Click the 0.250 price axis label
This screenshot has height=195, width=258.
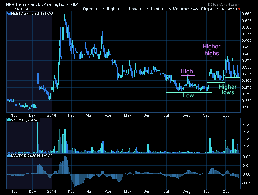(247, 94)
